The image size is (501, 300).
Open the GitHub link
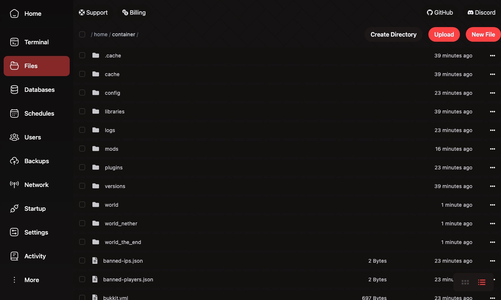(440, 12)
